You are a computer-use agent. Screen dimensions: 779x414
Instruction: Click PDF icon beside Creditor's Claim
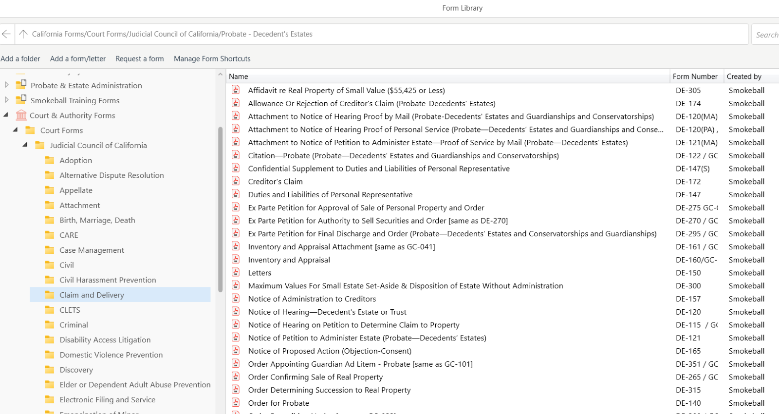pyautogui.click(x=236, y=181)
